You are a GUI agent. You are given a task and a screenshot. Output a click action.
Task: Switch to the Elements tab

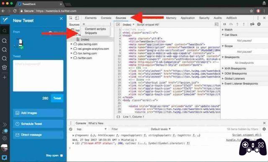click(90, 18)
